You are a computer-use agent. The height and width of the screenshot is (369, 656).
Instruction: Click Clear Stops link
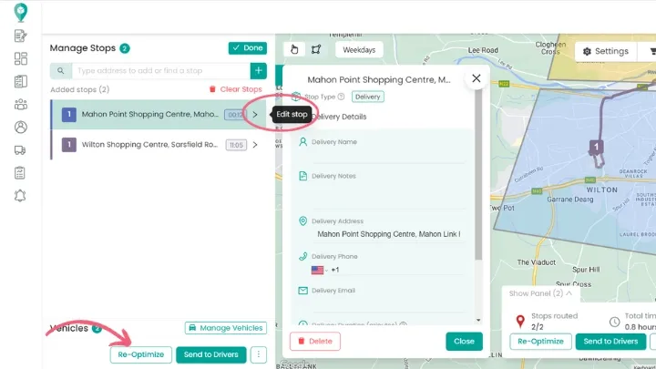[x=236, y=89]
